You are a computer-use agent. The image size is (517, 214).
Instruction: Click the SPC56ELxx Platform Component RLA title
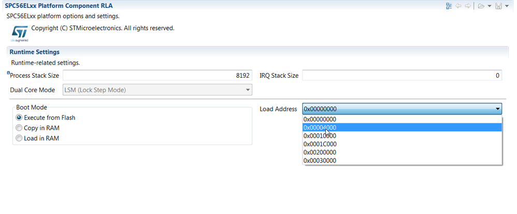[x=59, y=6]
